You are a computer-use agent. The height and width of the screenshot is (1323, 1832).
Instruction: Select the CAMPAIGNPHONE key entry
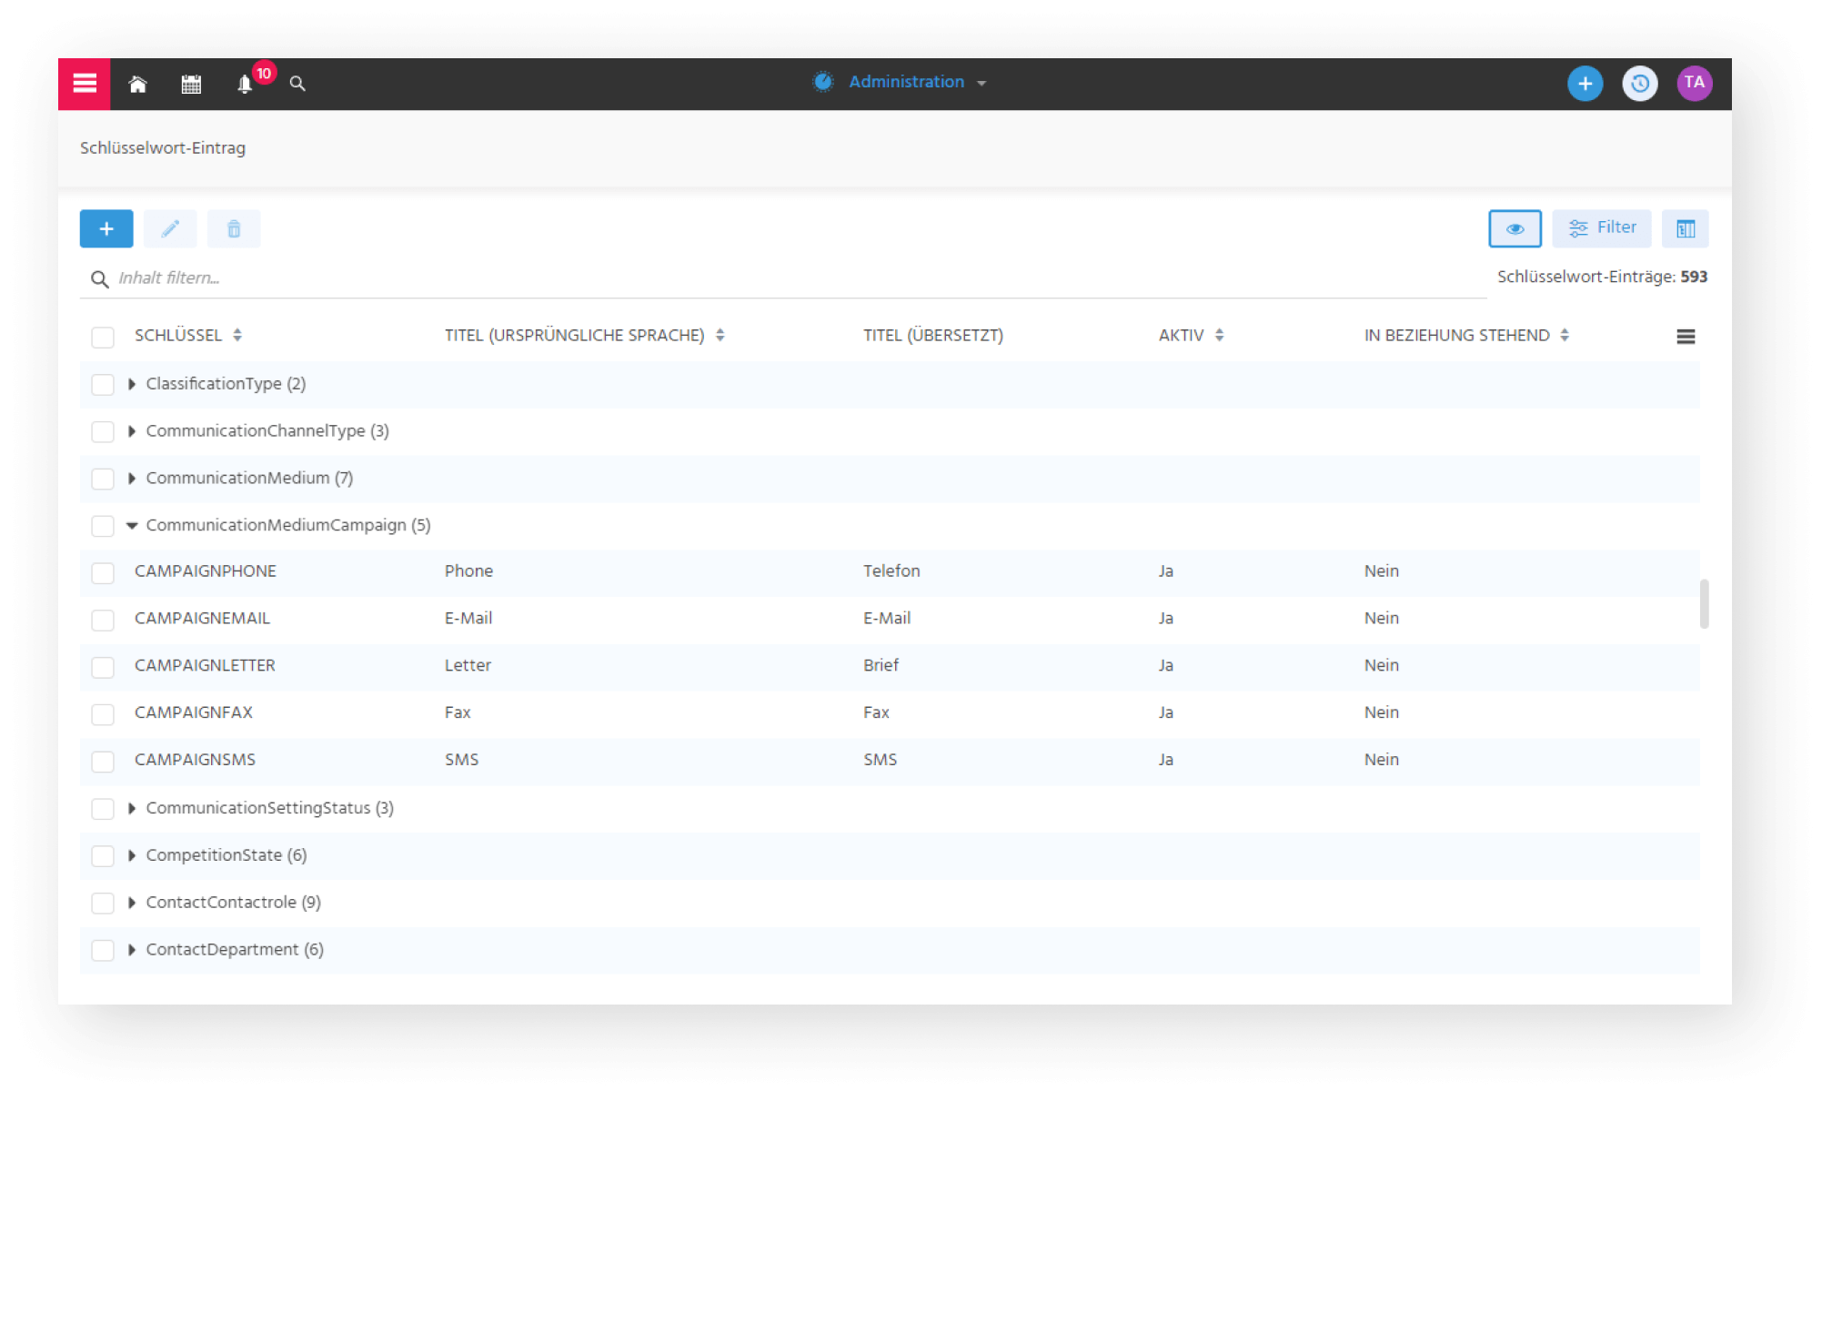(206, 571)
